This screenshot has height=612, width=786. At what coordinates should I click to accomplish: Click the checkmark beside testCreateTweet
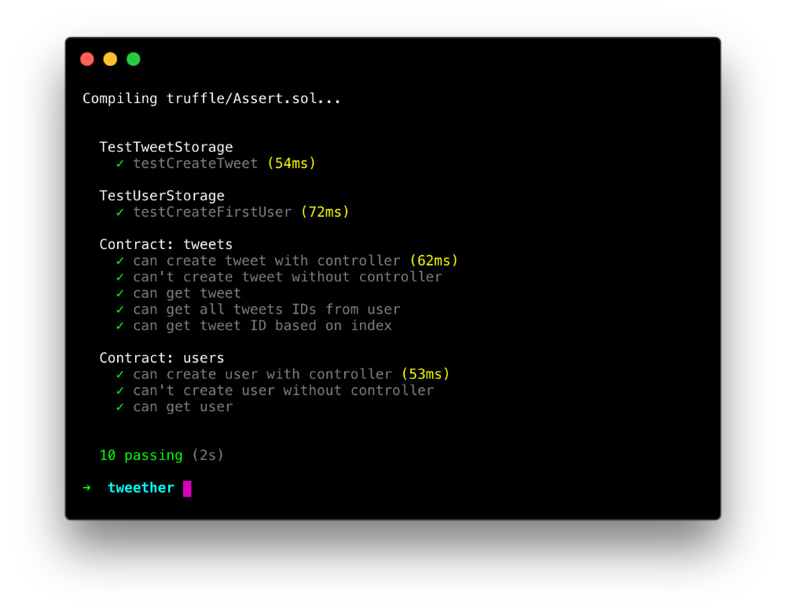tap(119, 163)
